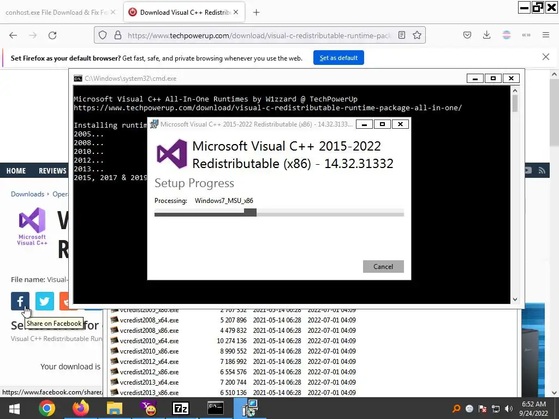Click the cmd.exe title bar icon
Image resolution: width=559 pixels, height=419 pixels.
point(78,79)
